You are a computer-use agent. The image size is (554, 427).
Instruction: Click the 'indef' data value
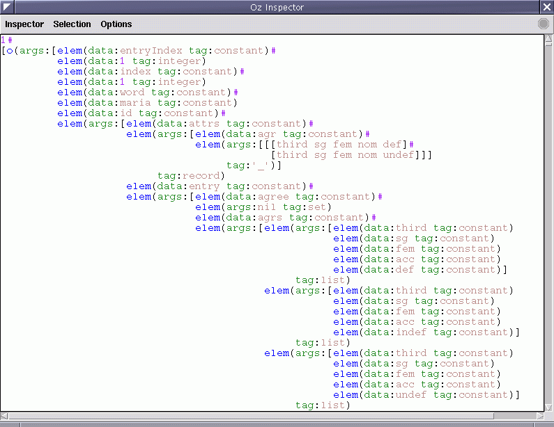411,332
